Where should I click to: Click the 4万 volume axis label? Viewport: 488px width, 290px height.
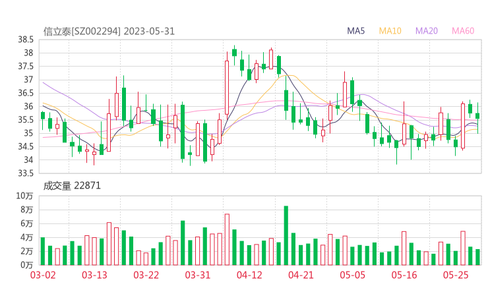pos(27,237)
